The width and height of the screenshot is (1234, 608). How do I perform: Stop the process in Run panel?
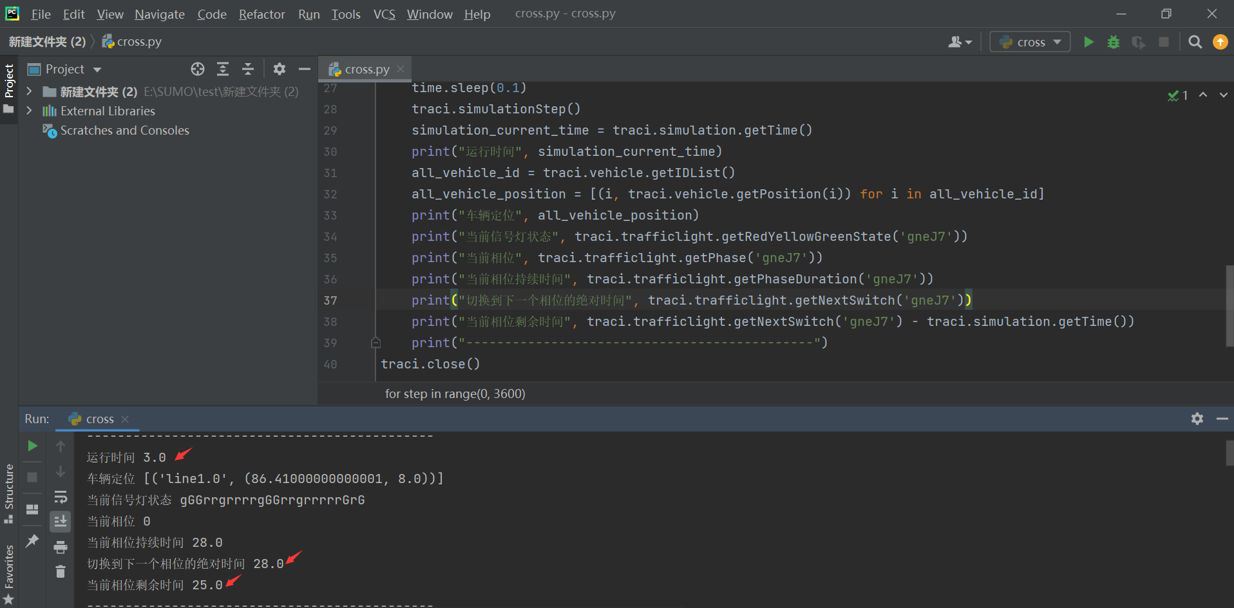32,477
